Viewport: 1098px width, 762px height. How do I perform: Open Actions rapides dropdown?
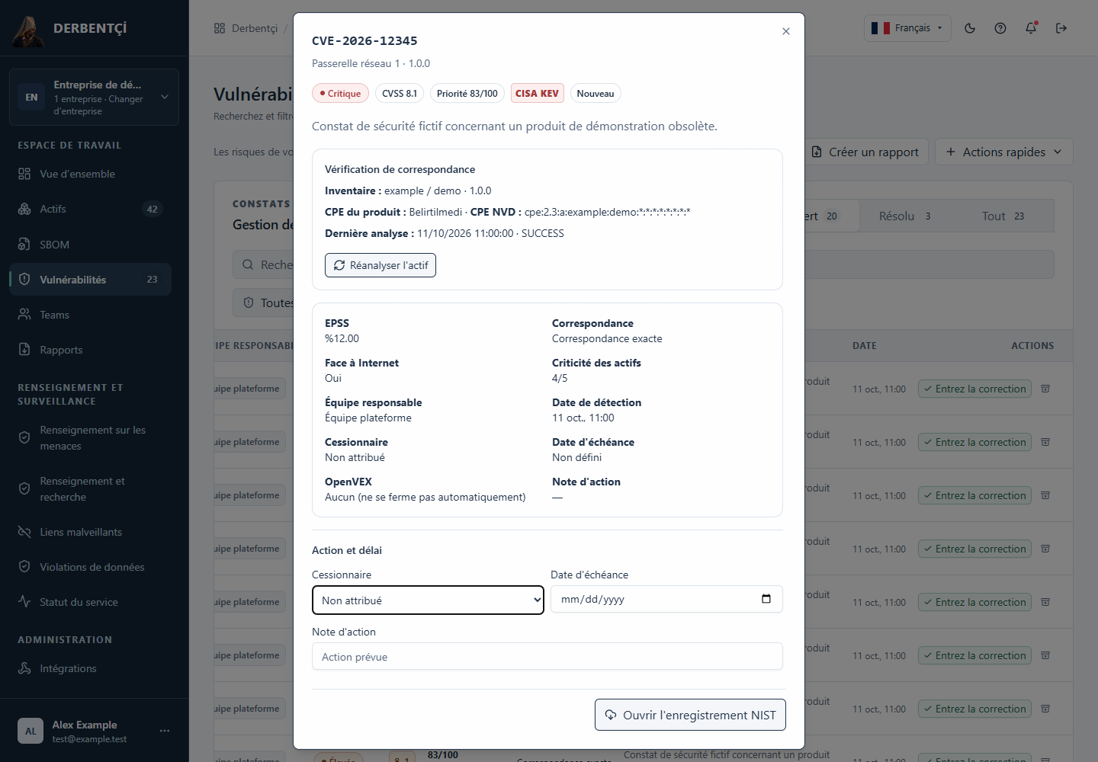tap(1004, 152)
